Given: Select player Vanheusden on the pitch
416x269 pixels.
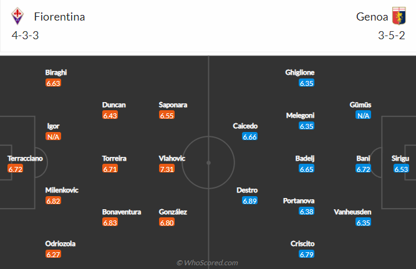Looking at the screenshot, I should (x=352, y=212).
